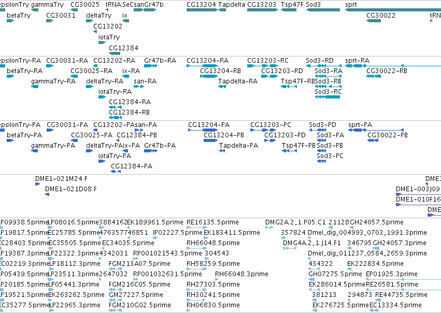Click protein CG30022-PB glyph
This screenshot has width=441, height=313.
[373, 140]
